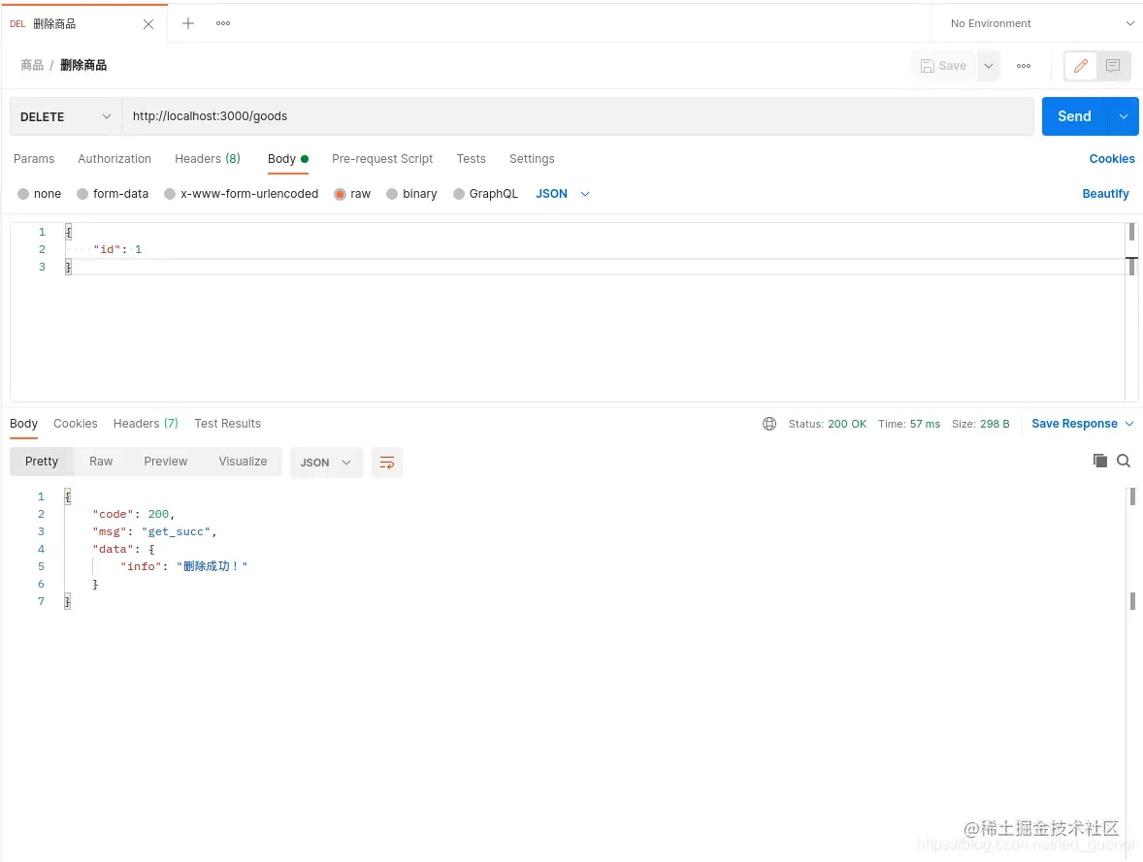The image size is (1143, 862).
Task: Switch to the Params tab
Action: coord(34,159)
